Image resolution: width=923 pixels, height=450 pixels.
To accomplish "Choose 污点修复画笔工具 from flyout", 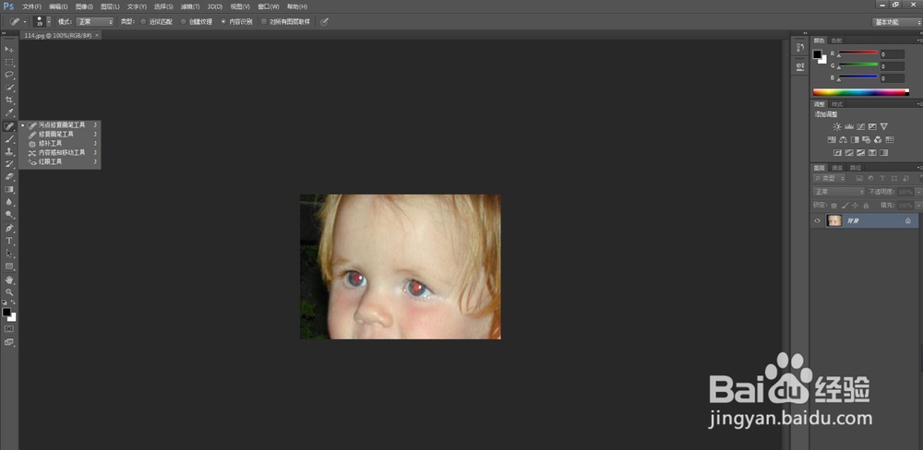I will (x=62, y=125).
